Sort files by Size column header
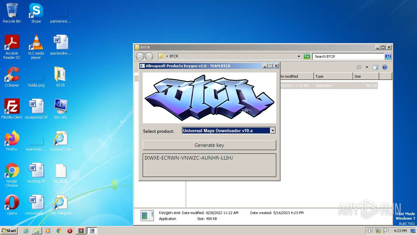 (x=366, y=76)
